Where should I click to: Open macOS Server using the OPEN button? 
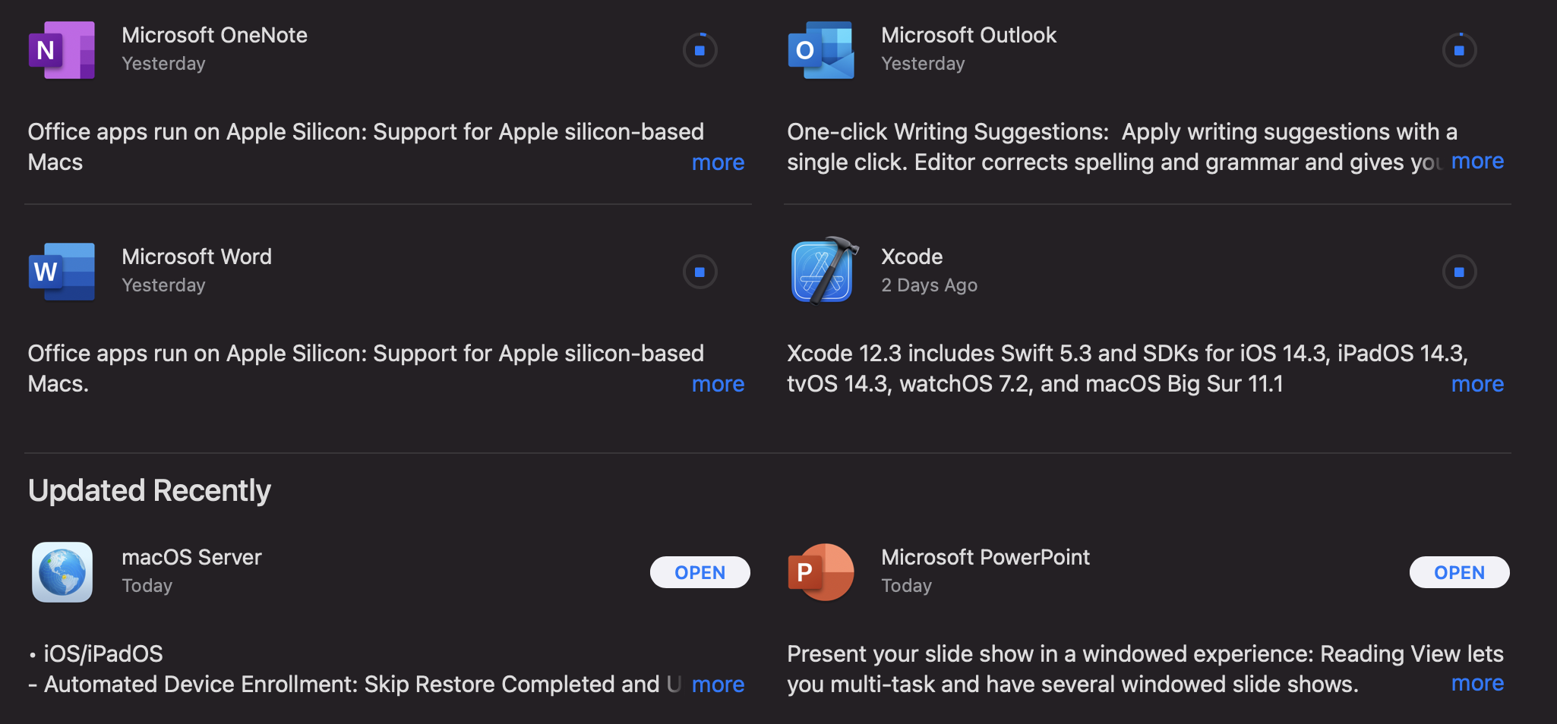click(x=700, y=571)
